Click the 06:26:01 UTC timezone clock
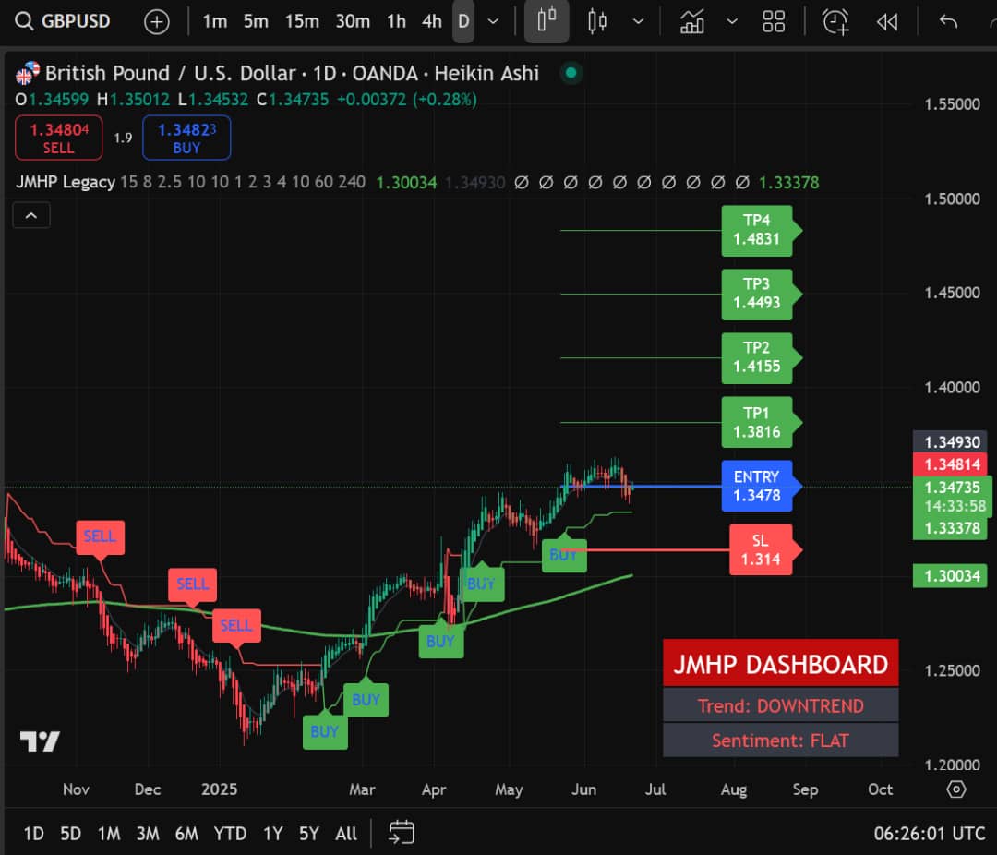Screen dimensions: 997x855 coord(930,834)
